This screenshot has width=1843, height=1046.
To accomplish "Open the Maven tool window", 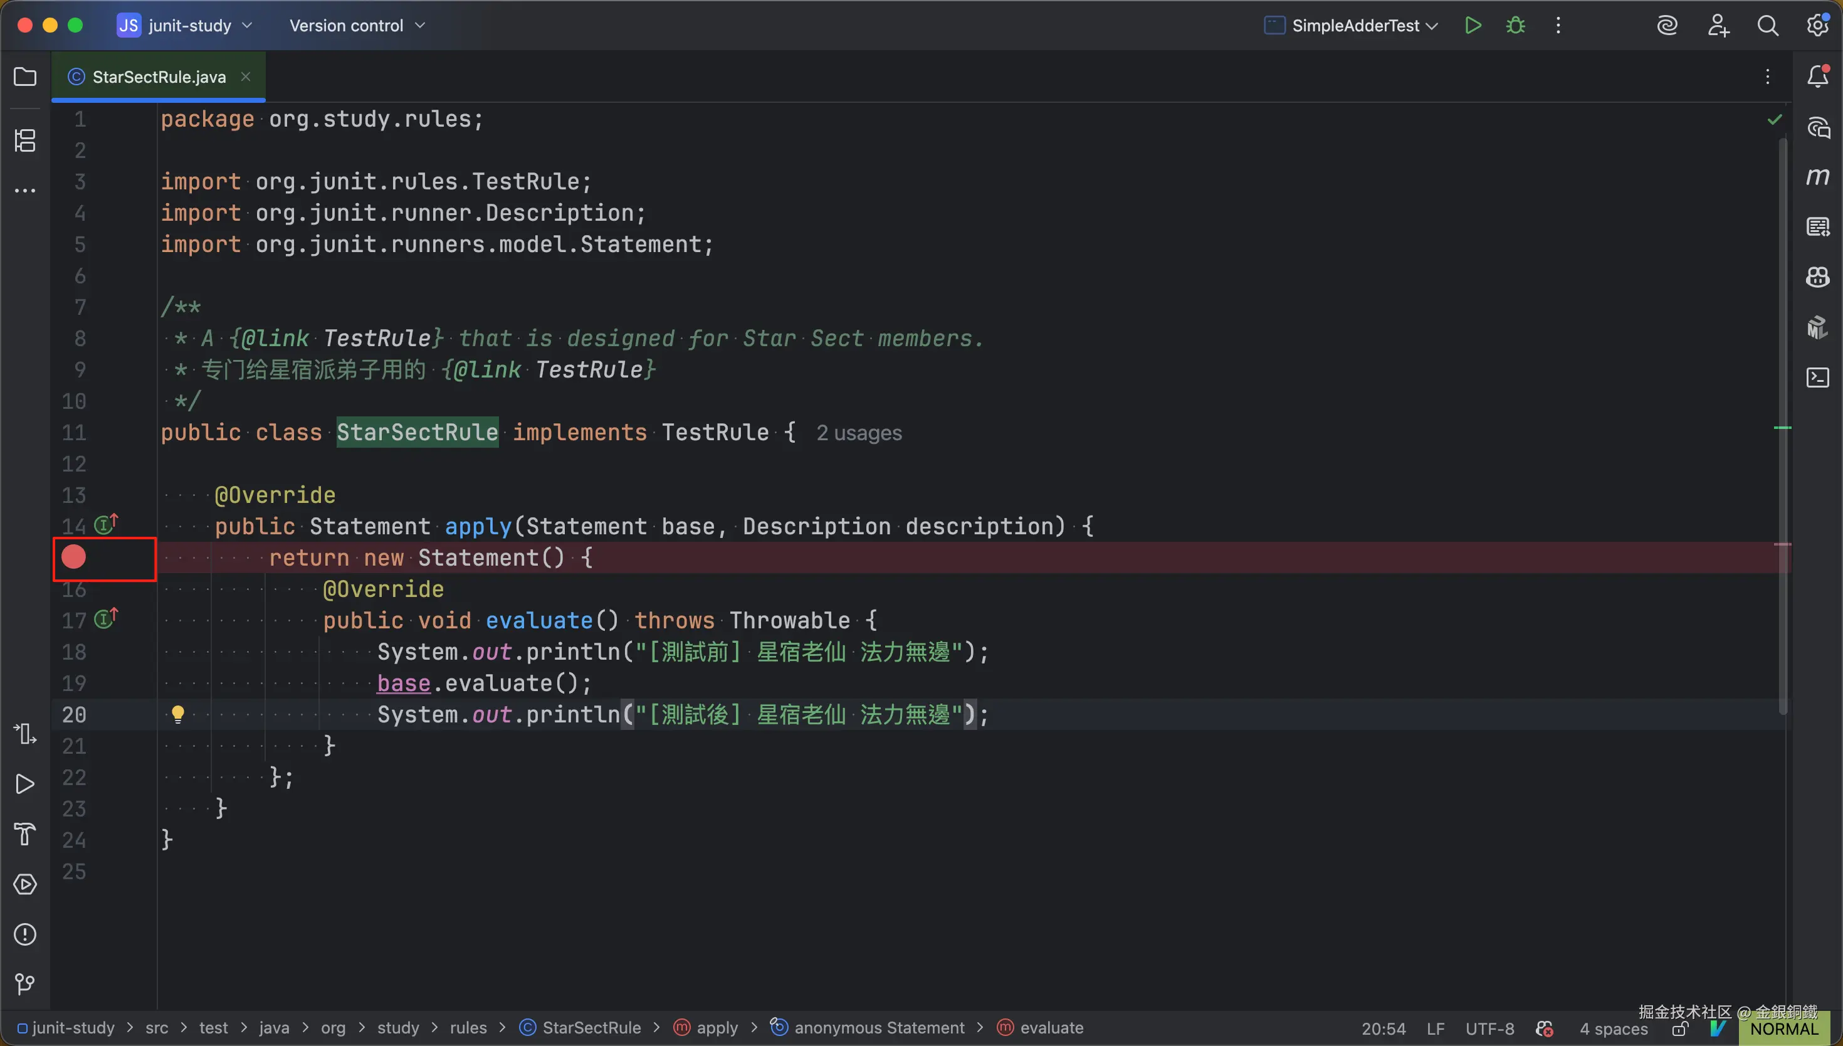I will 1817,177.
